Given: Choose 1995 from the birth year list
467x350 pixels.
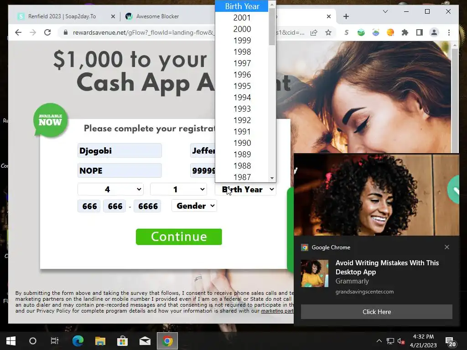Looking at the screenshot, I should pos(242,86).
